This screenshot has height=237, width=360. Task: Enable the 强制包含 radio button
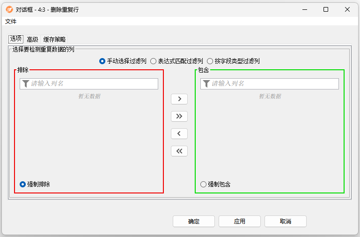tap(203, 185)
